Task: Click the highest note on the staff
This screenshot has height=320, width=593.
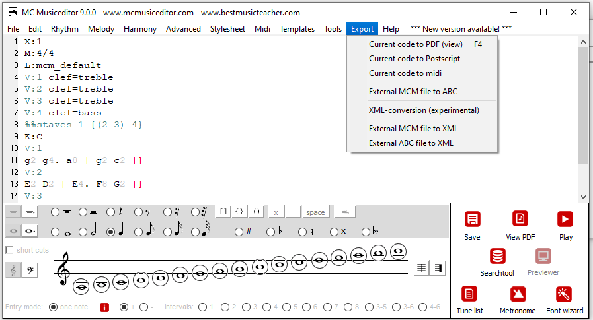Action: [x=398, y=251]
